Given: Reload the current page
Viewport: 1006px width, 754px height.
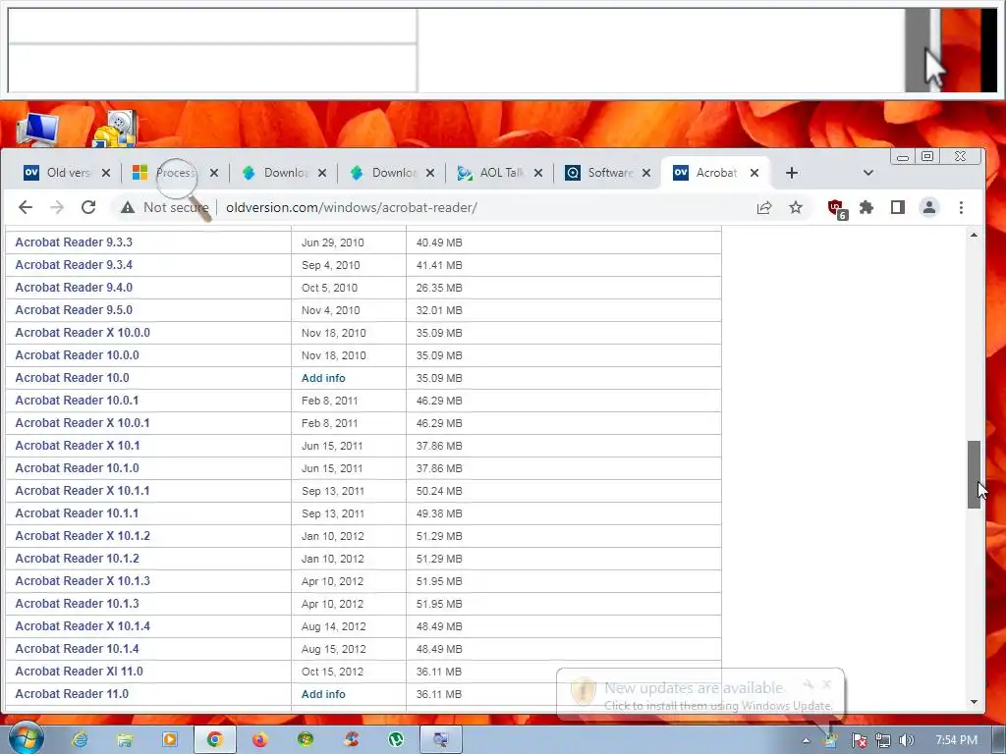Looking at the screenshot, I should (x=88, y=207).
